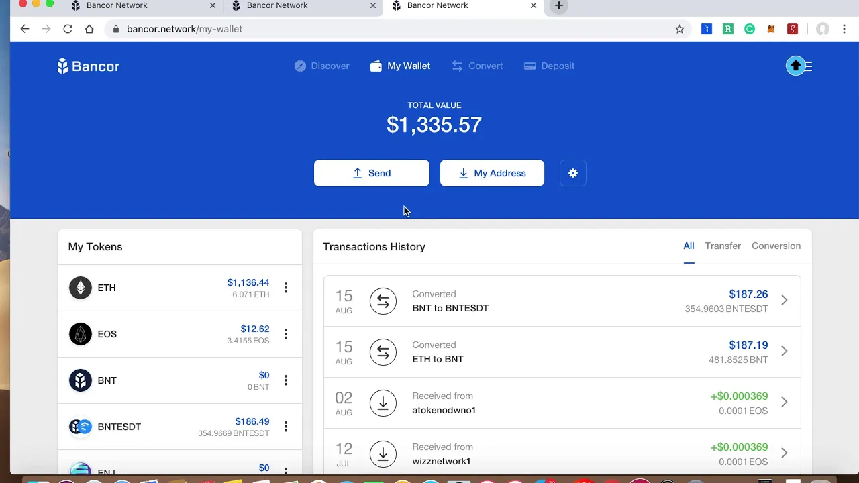Open options menu for ETH token
The width and height of the screenshot is (859, 483).
click(286, 288)
